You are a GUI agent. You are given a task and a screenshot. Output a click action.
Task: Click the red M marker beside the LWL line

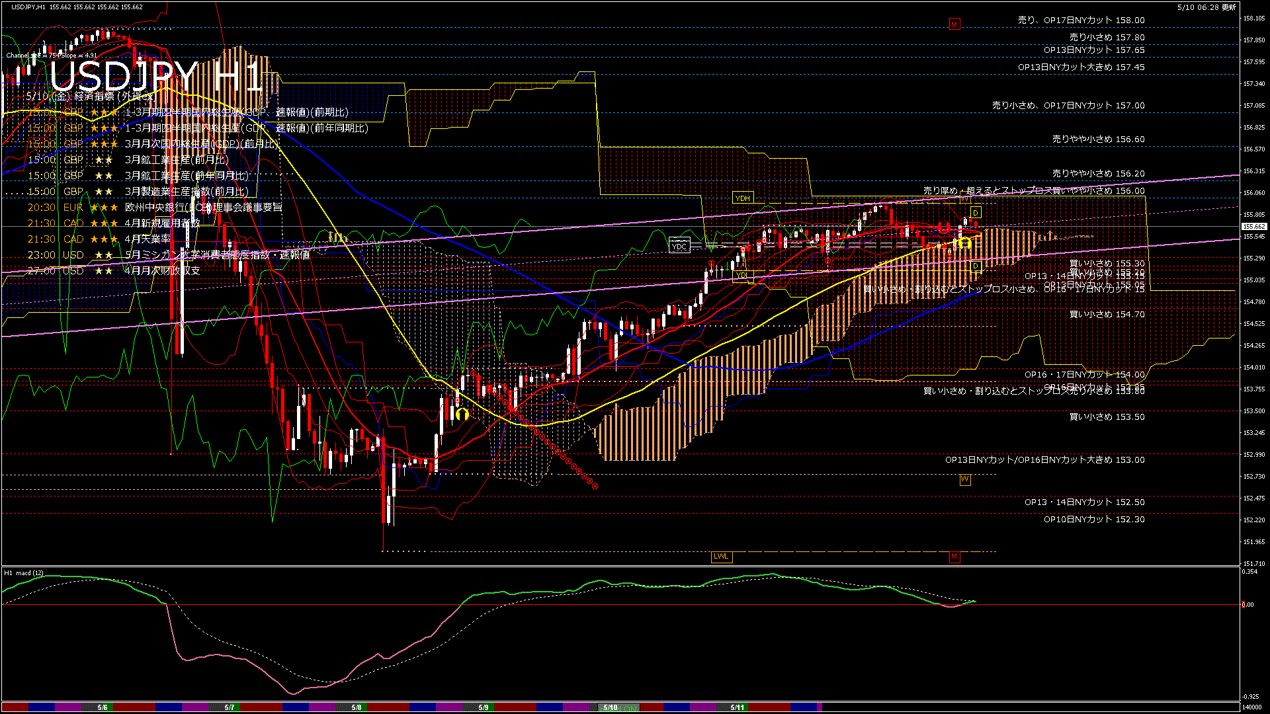(x=954, y=557)
